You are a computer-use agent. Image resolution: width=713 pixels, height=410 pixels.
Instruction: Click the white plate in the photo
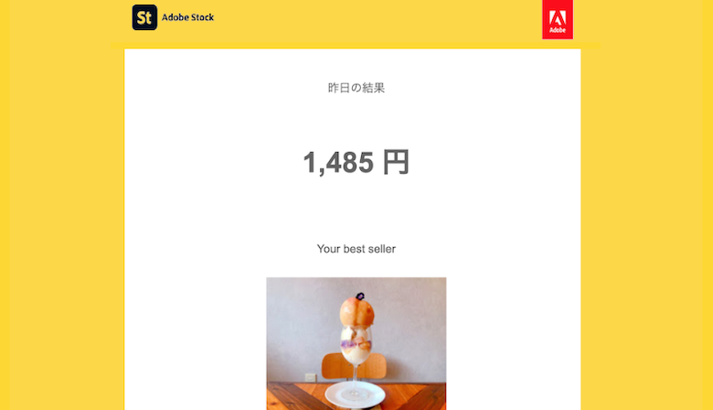(x=356, y=394)
